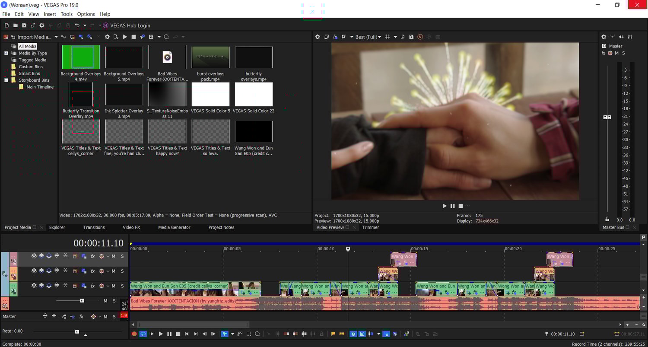This screenshot has height=347, width=648.
Task: Switch to the Video FX tab
Action: (x=131, y=227)
